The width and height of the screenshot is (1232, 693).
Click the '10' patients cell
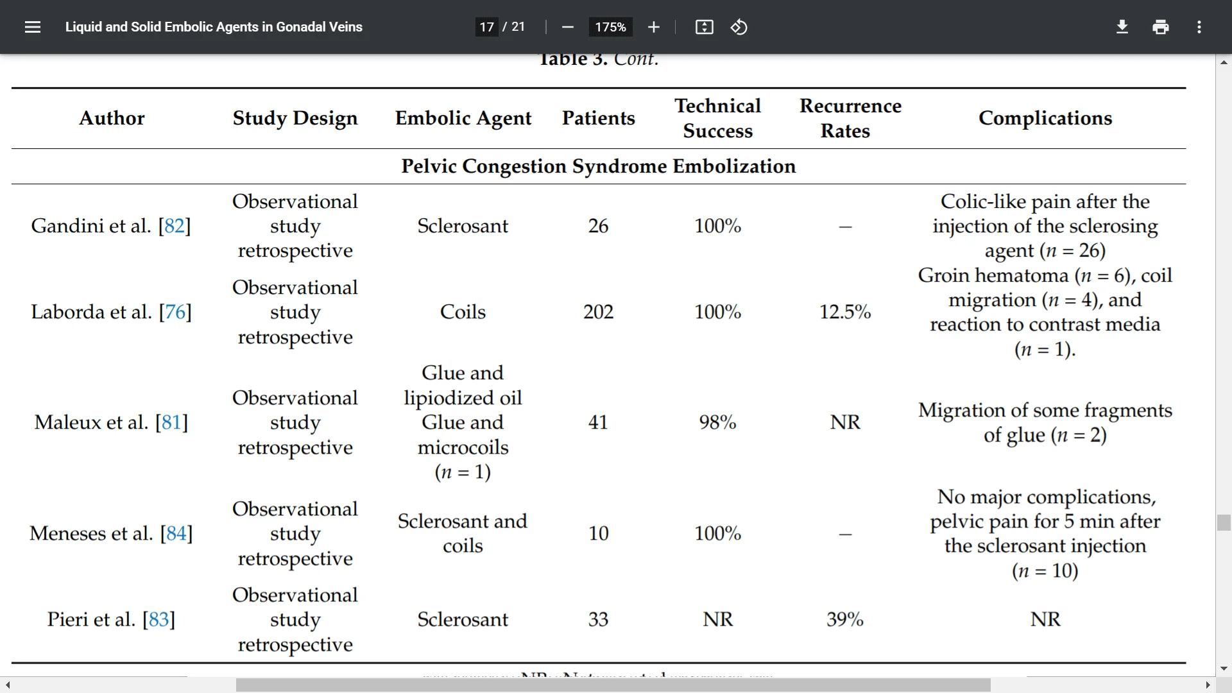pyautogui.click(x=598, y=533)
